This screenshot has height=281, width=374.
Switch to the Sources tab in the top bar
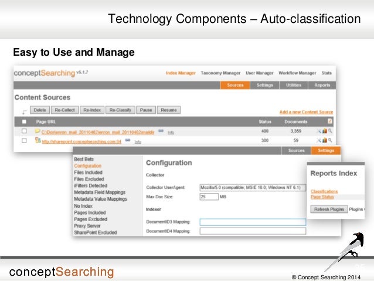click(x=235, y=85)
